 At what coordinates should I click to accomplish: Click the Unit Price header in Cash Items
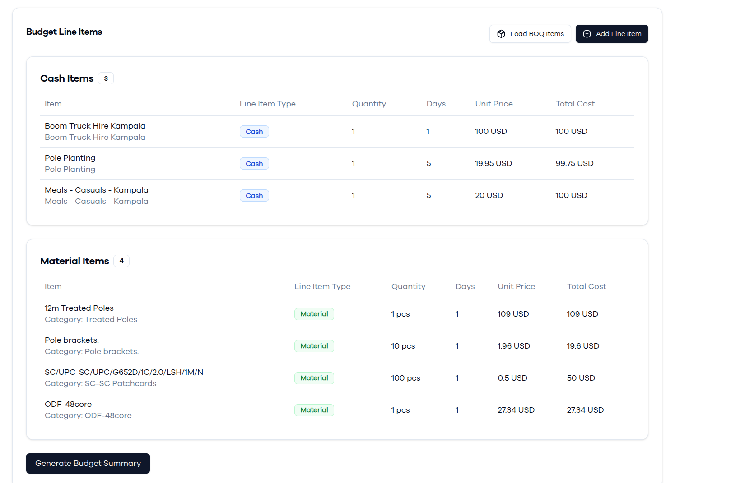click(x=494, y=104)
